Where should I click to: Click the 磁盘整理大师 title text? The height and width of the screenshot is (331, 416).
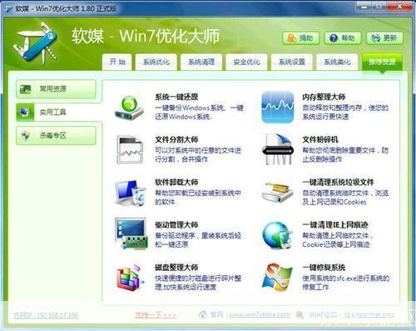176,268
